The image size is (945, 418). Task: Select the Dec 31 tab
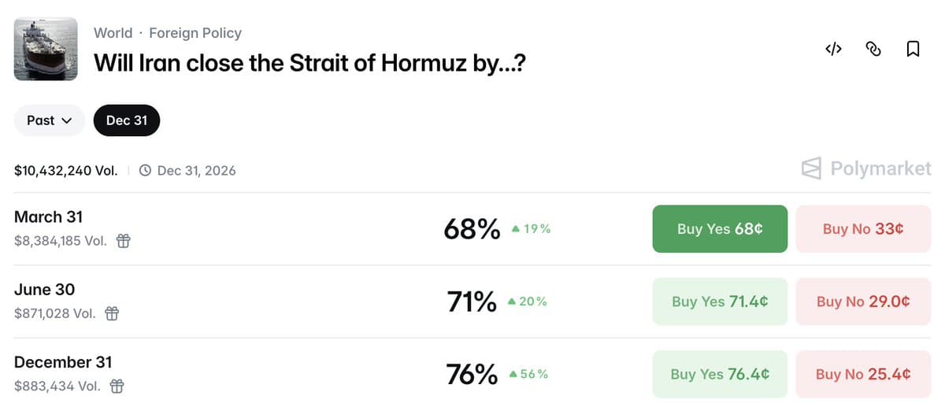[127, 120]
